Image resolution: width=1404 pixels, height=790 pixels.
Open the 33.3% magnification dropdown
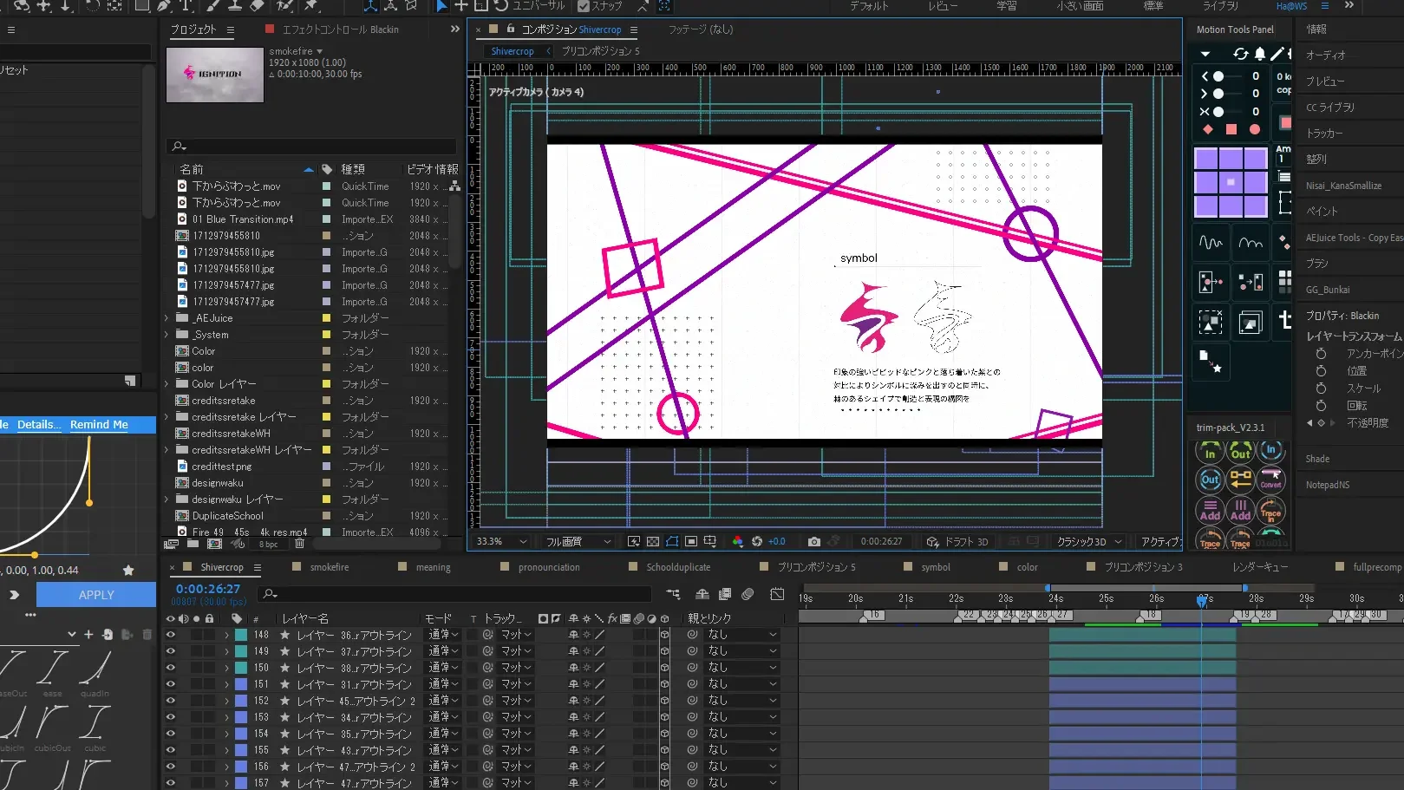click(502, 541)
